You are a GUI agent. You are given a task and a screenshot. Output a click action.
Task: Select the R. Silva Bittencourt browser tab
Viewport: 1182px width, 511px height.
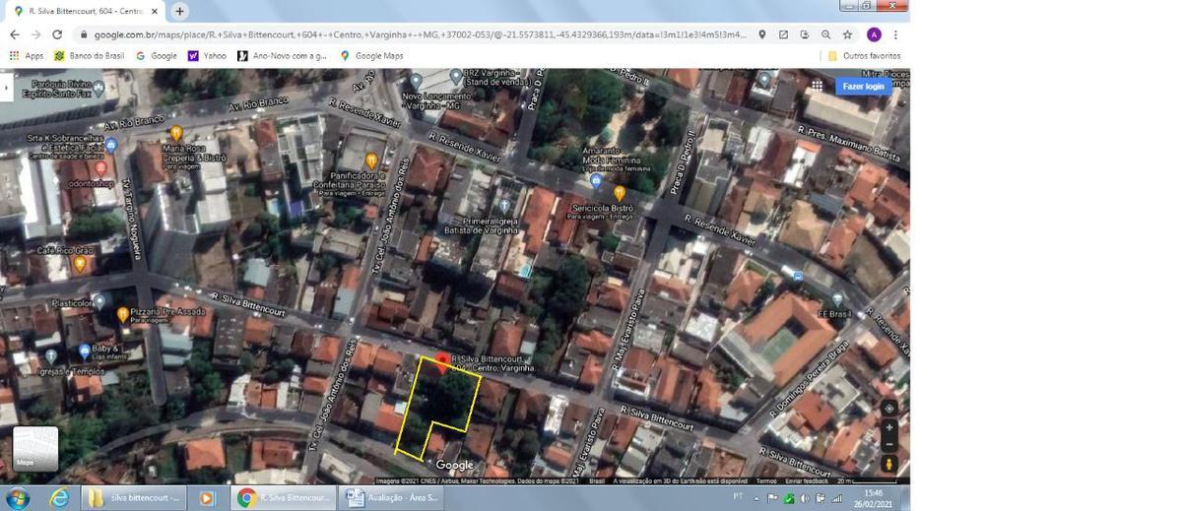coord(87,11)
